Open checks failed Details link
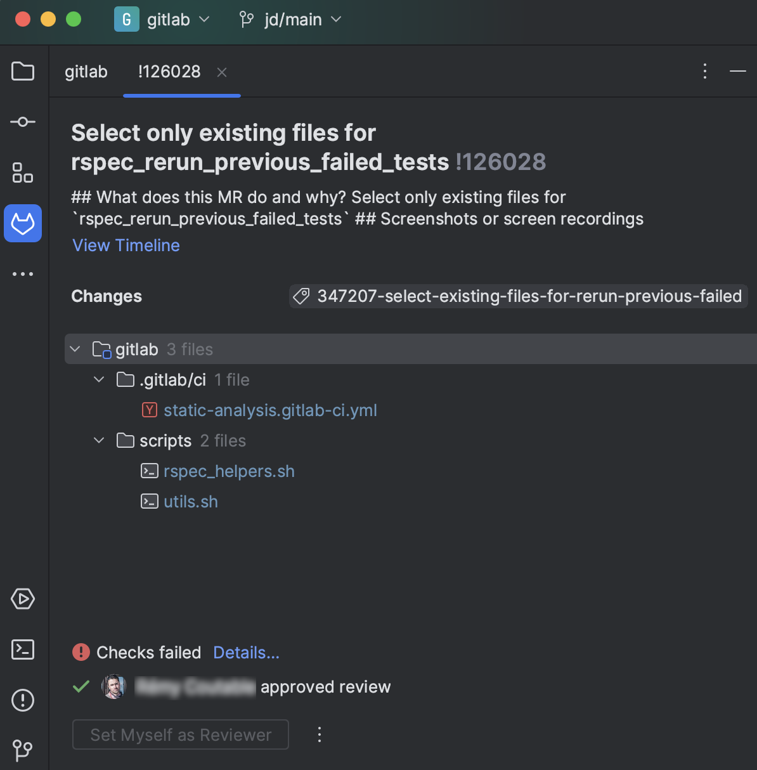This screenshot has width=757, height=770. [x=246, y=653]
